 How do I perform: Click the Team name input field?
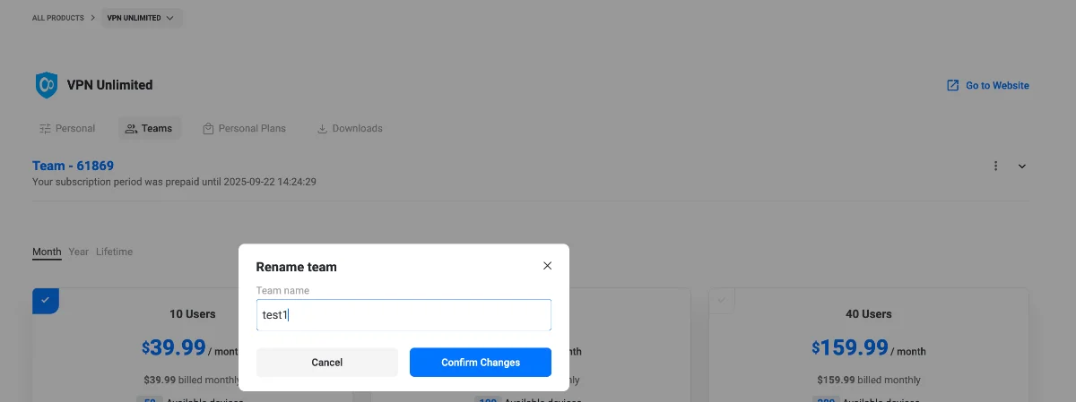click(x=403, y=315)
